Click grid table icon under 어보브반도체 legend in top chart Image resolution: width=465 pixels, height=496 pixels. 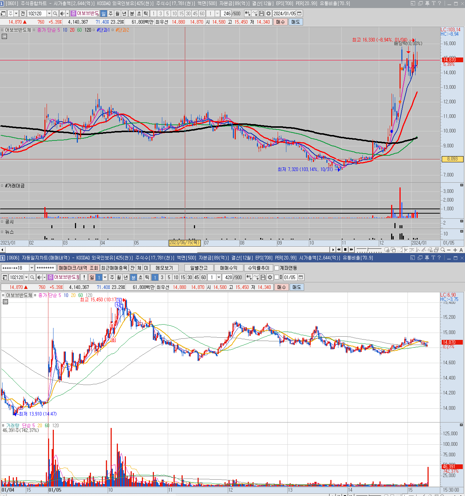pyautogui.click(x=4, y=36)
